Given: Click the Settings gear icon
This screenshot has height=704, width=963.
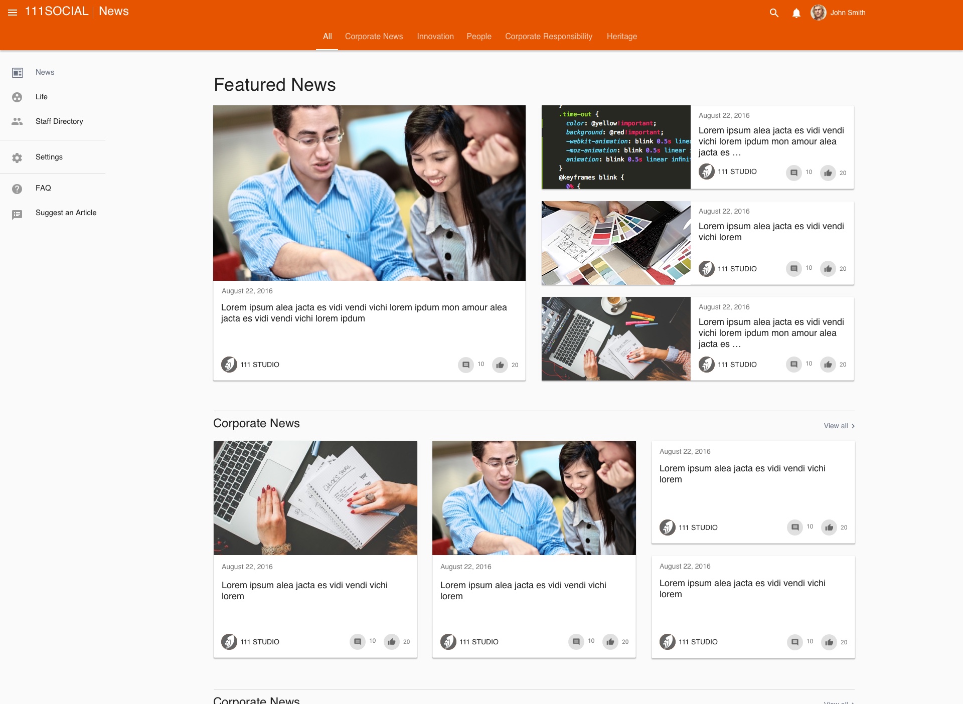Looking at the screenshot, I should 17,157.
